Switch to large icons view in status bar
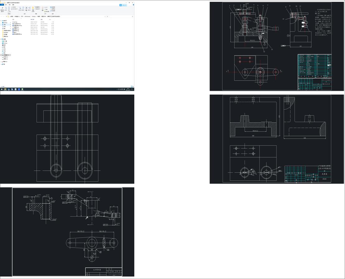The width and height of the screenshot is (345, 279). pos(133,86)
